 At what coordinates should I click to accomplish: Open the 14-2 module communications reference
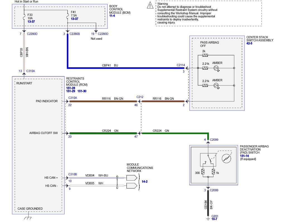click(145, 182)
